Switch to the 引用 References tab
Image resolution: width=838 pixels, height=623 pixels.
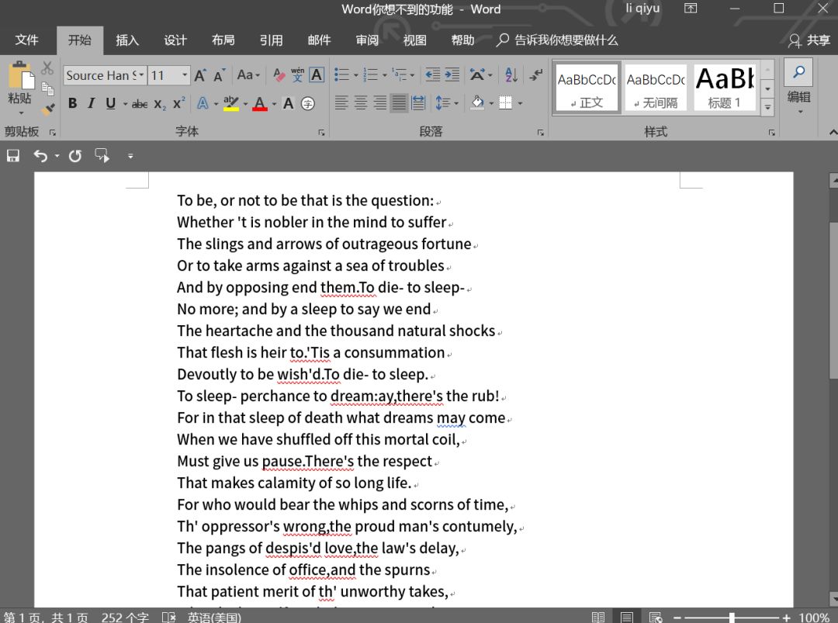coord(272,40)
